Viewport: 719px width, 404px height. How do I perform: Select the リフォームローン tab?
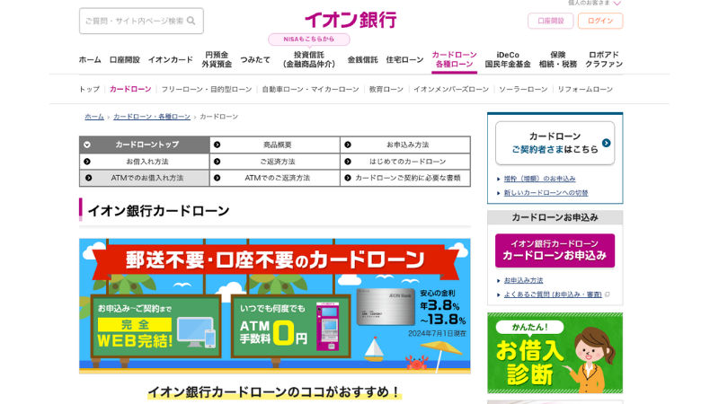coord(585,89)
